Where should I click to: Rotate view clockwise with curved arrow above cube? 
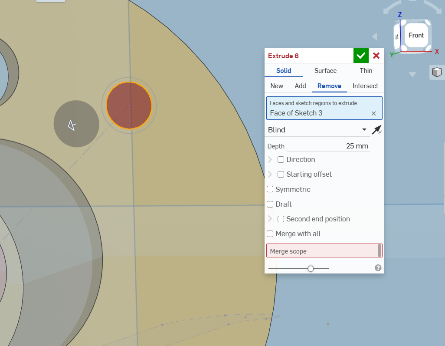pyautogui.click(x=433, y=7)
